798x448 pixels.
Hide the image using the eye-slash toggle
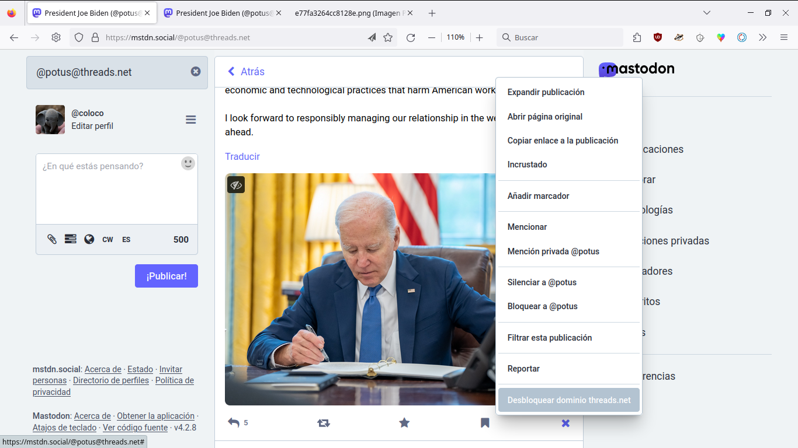click(x=236, y=185)
